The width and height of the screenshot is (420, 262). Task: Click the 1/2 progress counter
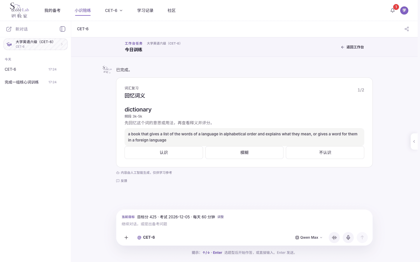tap(361, 90)
